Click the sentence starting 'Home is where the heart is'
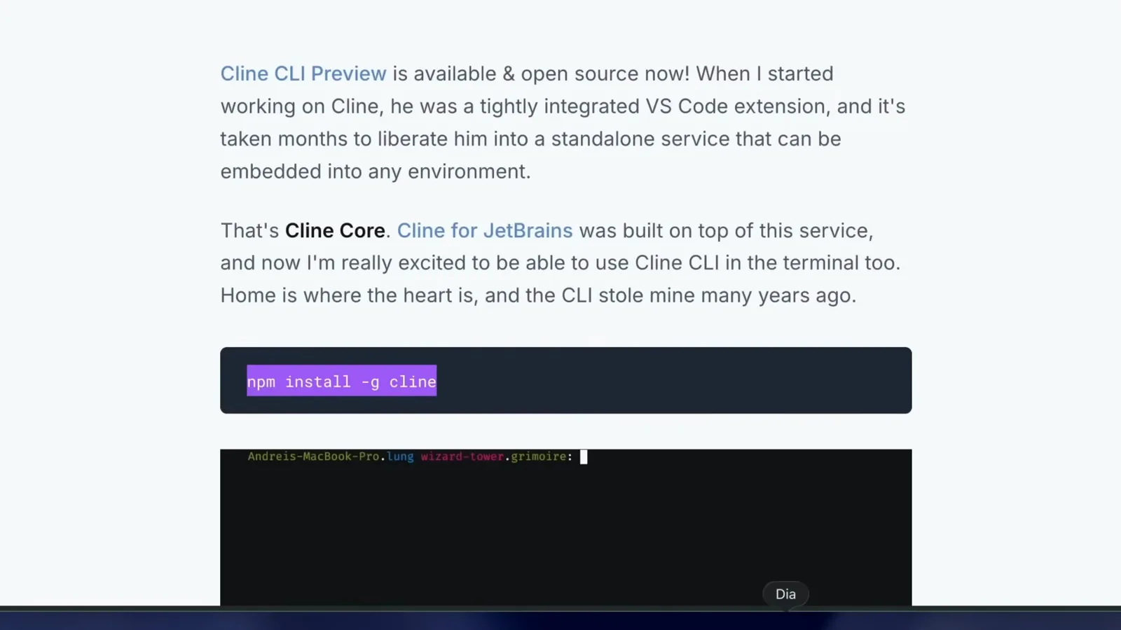Screen dimensions: 1121x630 point(538,295)
